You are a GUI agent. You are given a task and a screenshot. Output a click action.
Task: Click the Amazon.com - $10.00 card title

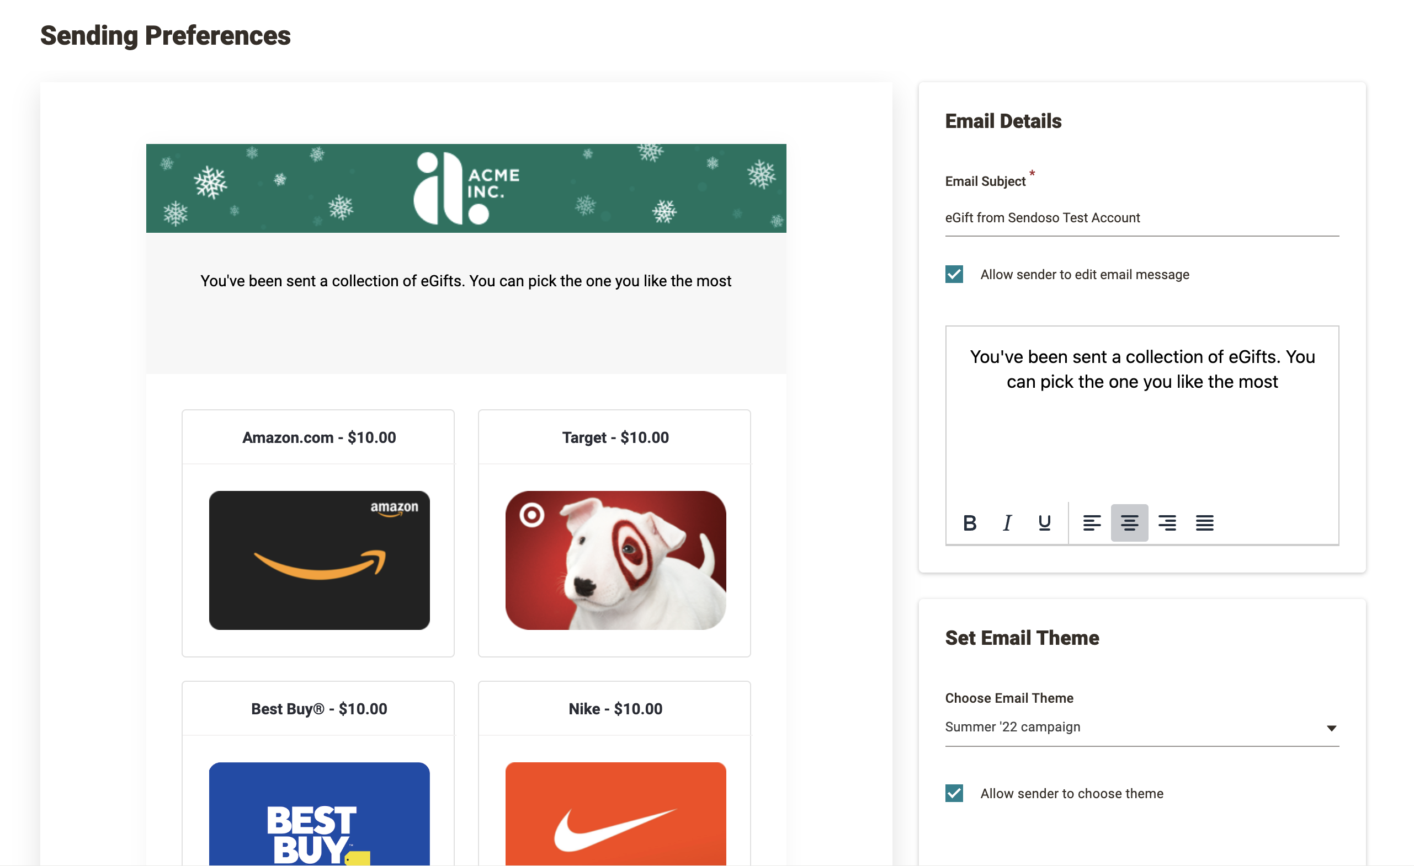click(319, 437)
